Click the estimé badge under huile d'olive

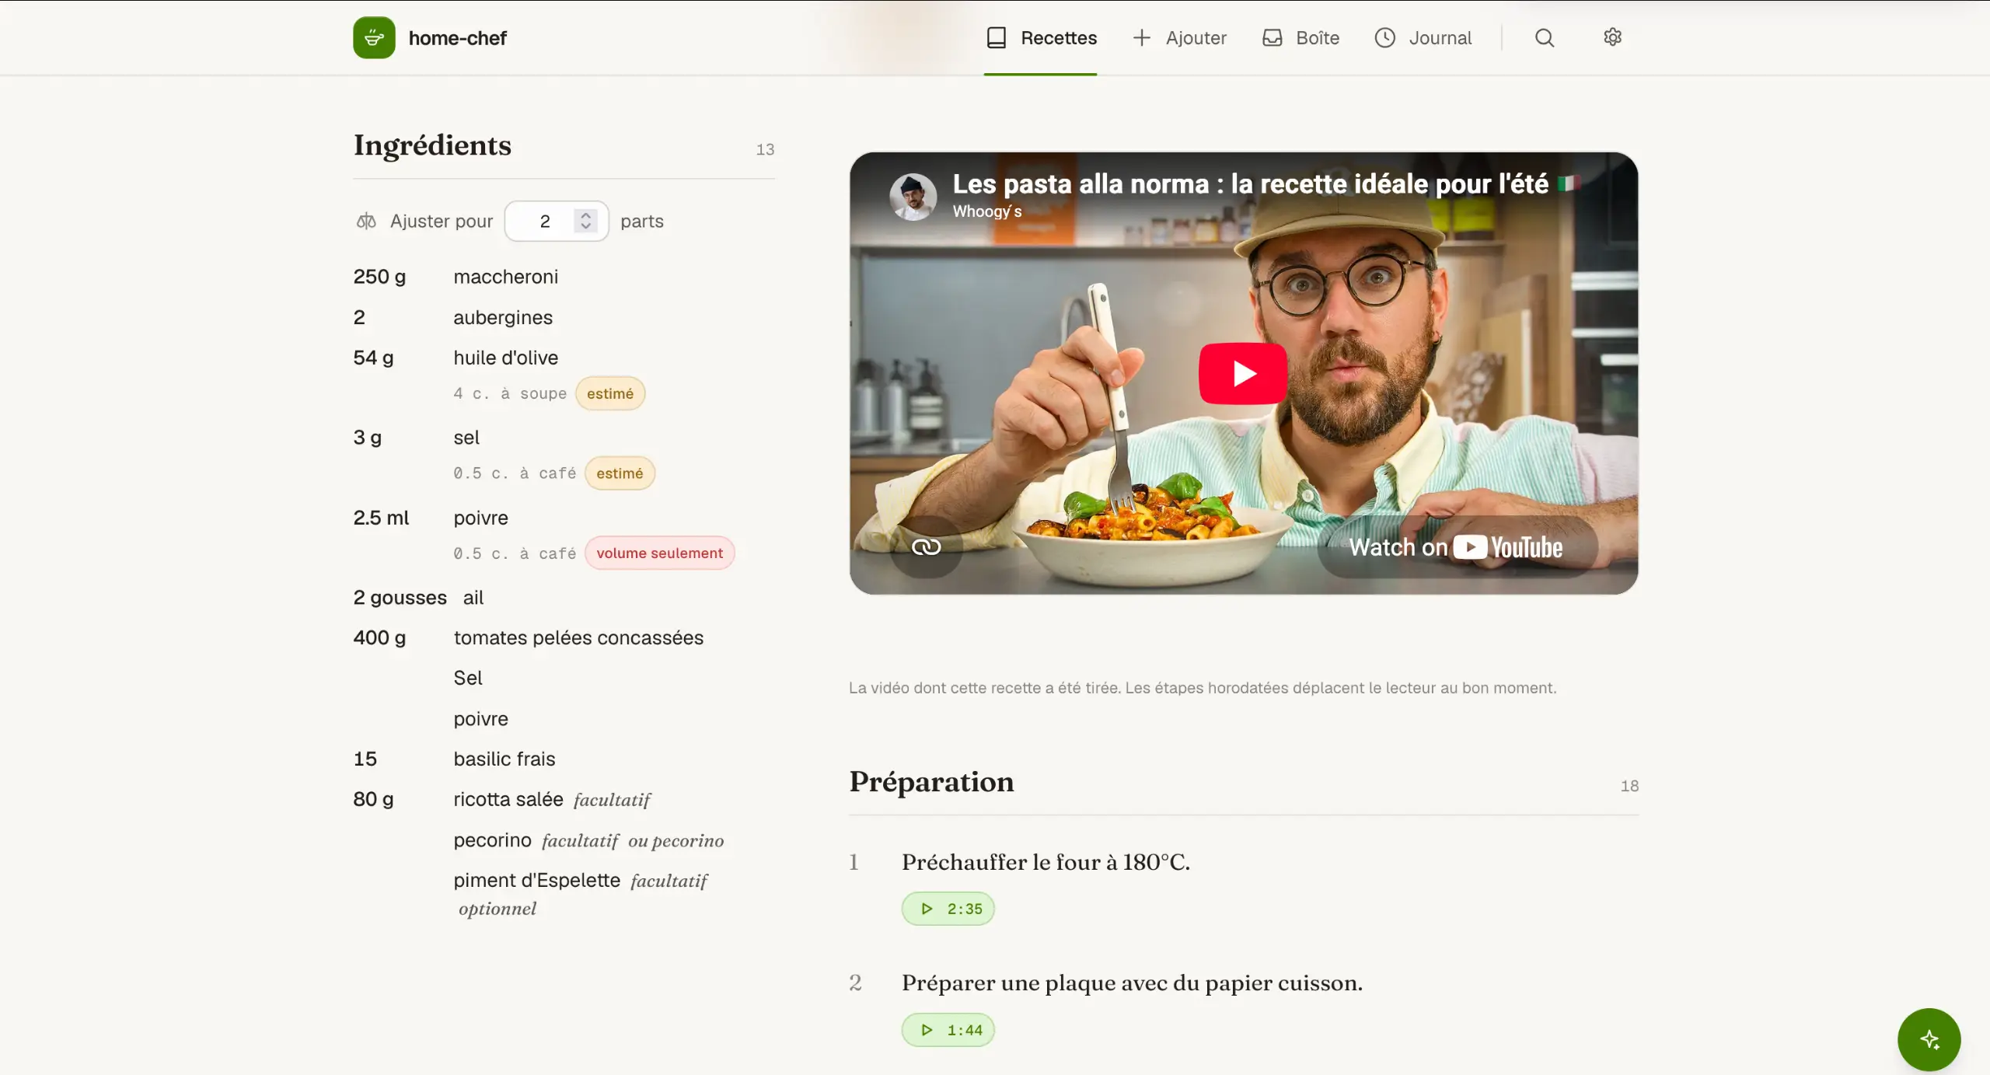tap(610, 394)
